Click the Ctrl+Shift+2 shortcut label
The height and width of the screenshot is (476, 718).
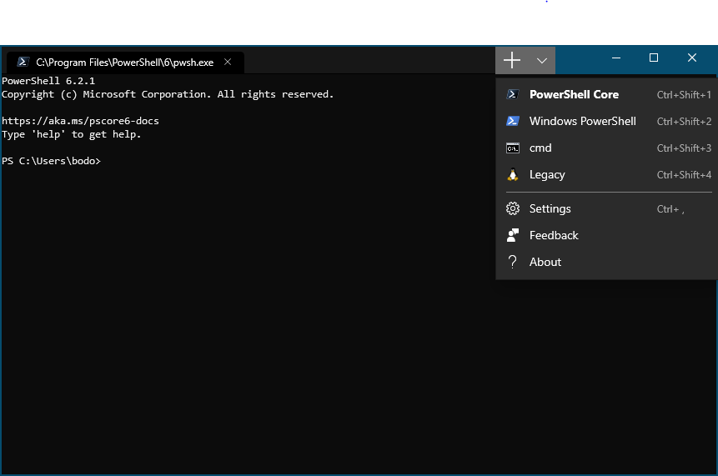(684, 121)
